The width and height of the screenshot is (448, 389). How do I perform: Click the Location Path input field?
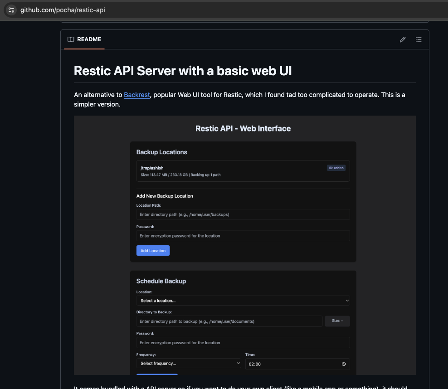point(243,214)
